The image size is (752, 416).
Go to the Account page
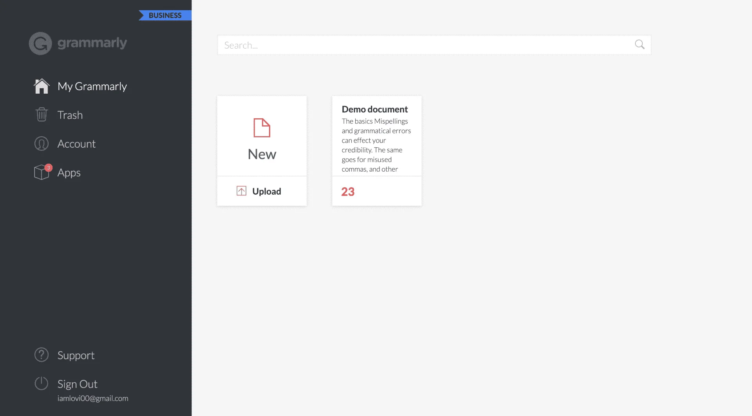point(76,144)
